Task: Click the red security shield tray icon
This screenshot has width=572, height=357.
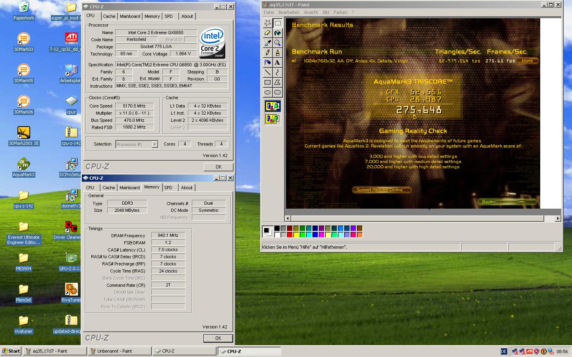Action: [536, 351]
